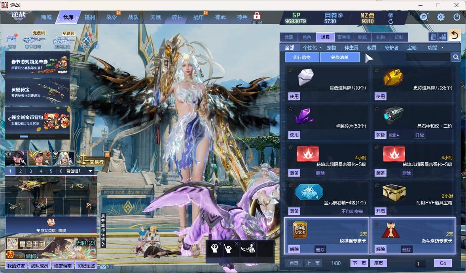The width and height of the screenshot is (466, 273).
Task: Open the settings gear icon
Action: [440, 17]
